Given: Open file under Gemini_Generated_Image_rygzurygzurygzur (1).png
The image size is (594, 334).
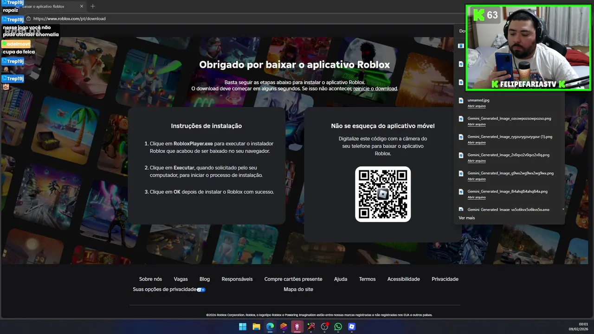Looking at the screenshot, I should (x=477, y=142).
